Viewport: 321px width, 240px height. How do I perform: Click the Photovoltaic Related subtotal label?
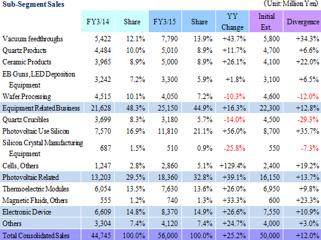point(30,177)
